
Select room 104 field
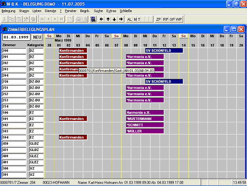14,137
